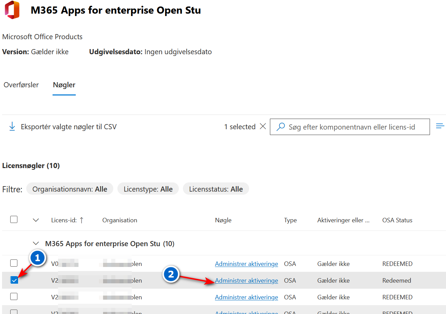Toggle the select-all header checkbox

tap(14, 219)
